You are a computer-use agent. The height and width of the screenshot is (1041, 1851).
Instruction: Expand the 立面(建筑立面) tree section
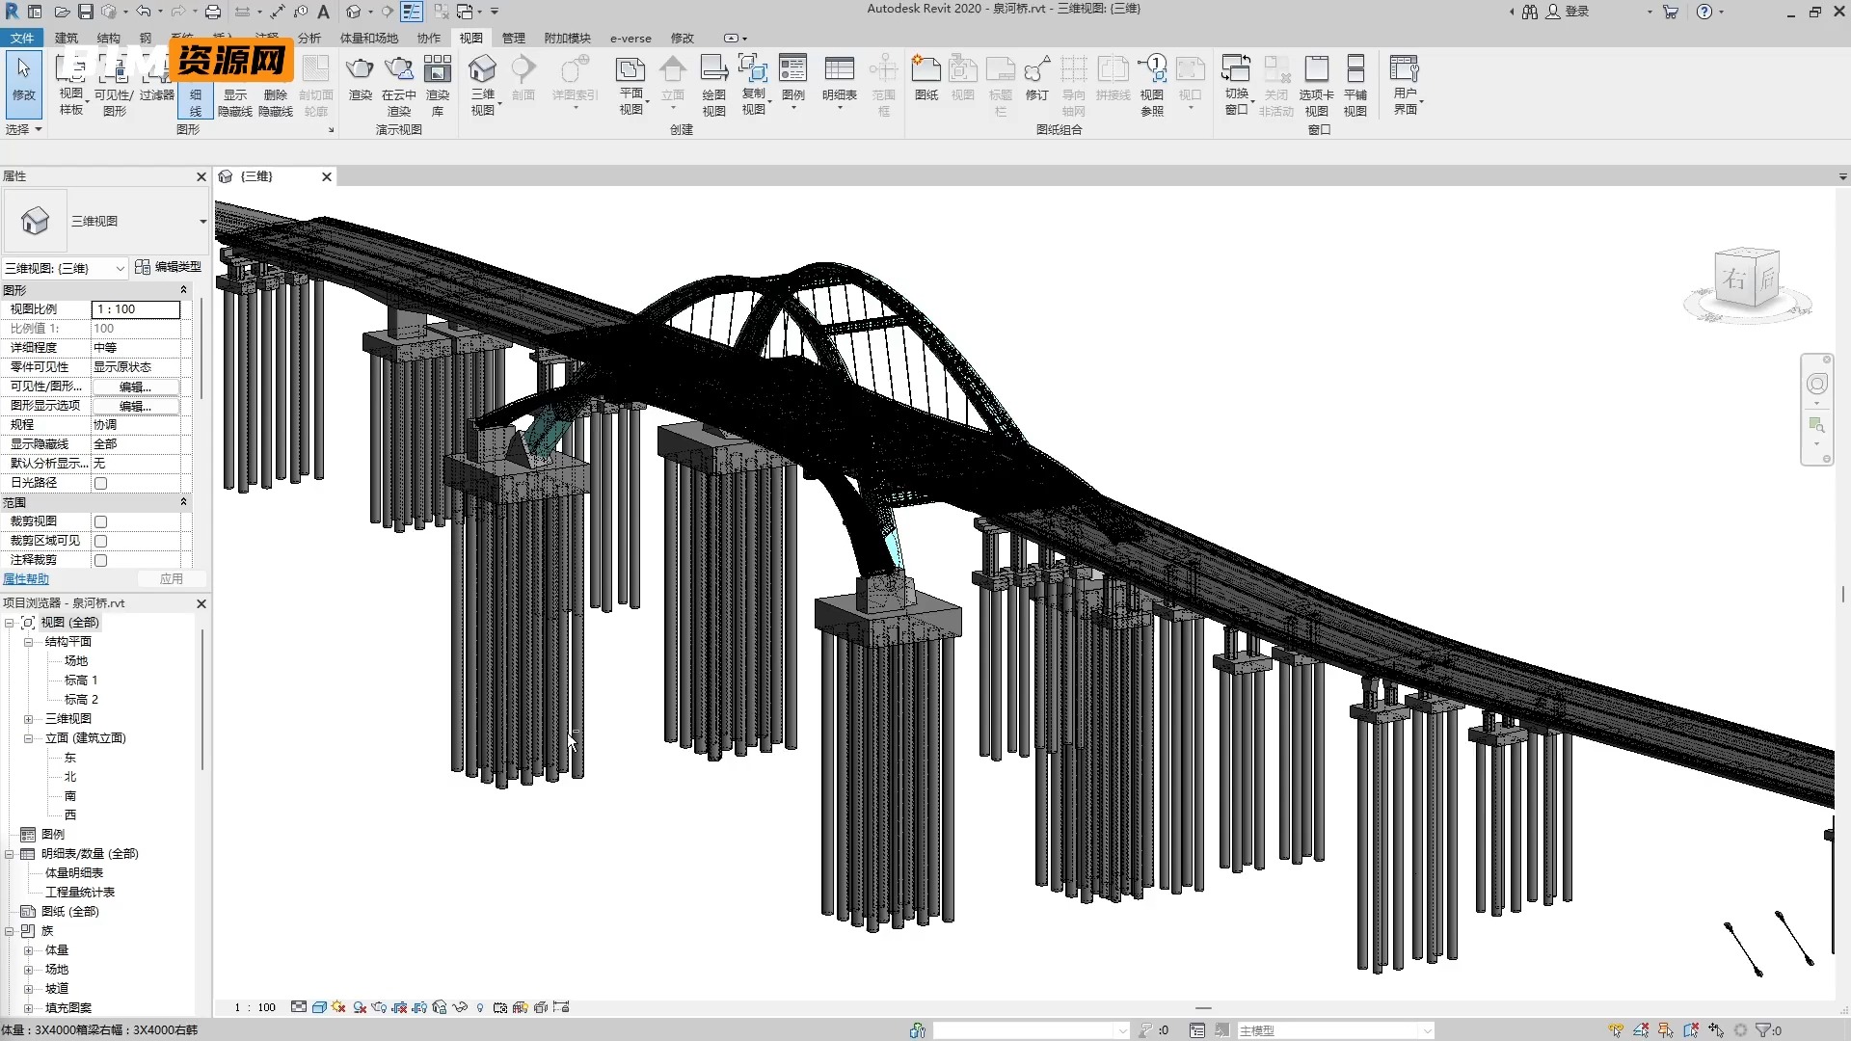[x=28, y=737]
